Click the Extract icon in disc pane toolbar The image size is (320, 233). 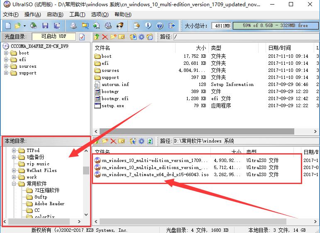[x=133, y=37]
